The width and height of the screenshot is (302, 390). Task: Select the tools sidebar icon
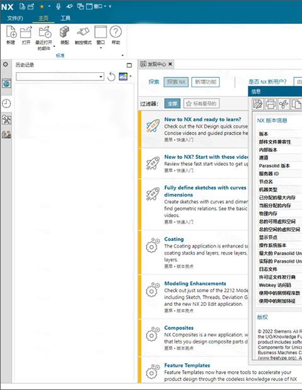pyautogui.click(x=6, y=120)
